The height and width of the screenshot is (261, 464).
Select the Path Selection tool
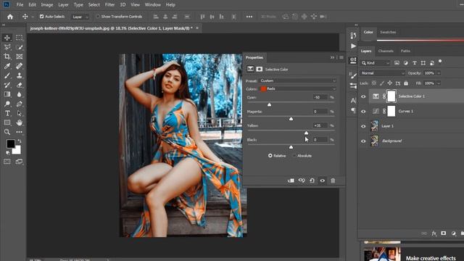tap(20, 113)
